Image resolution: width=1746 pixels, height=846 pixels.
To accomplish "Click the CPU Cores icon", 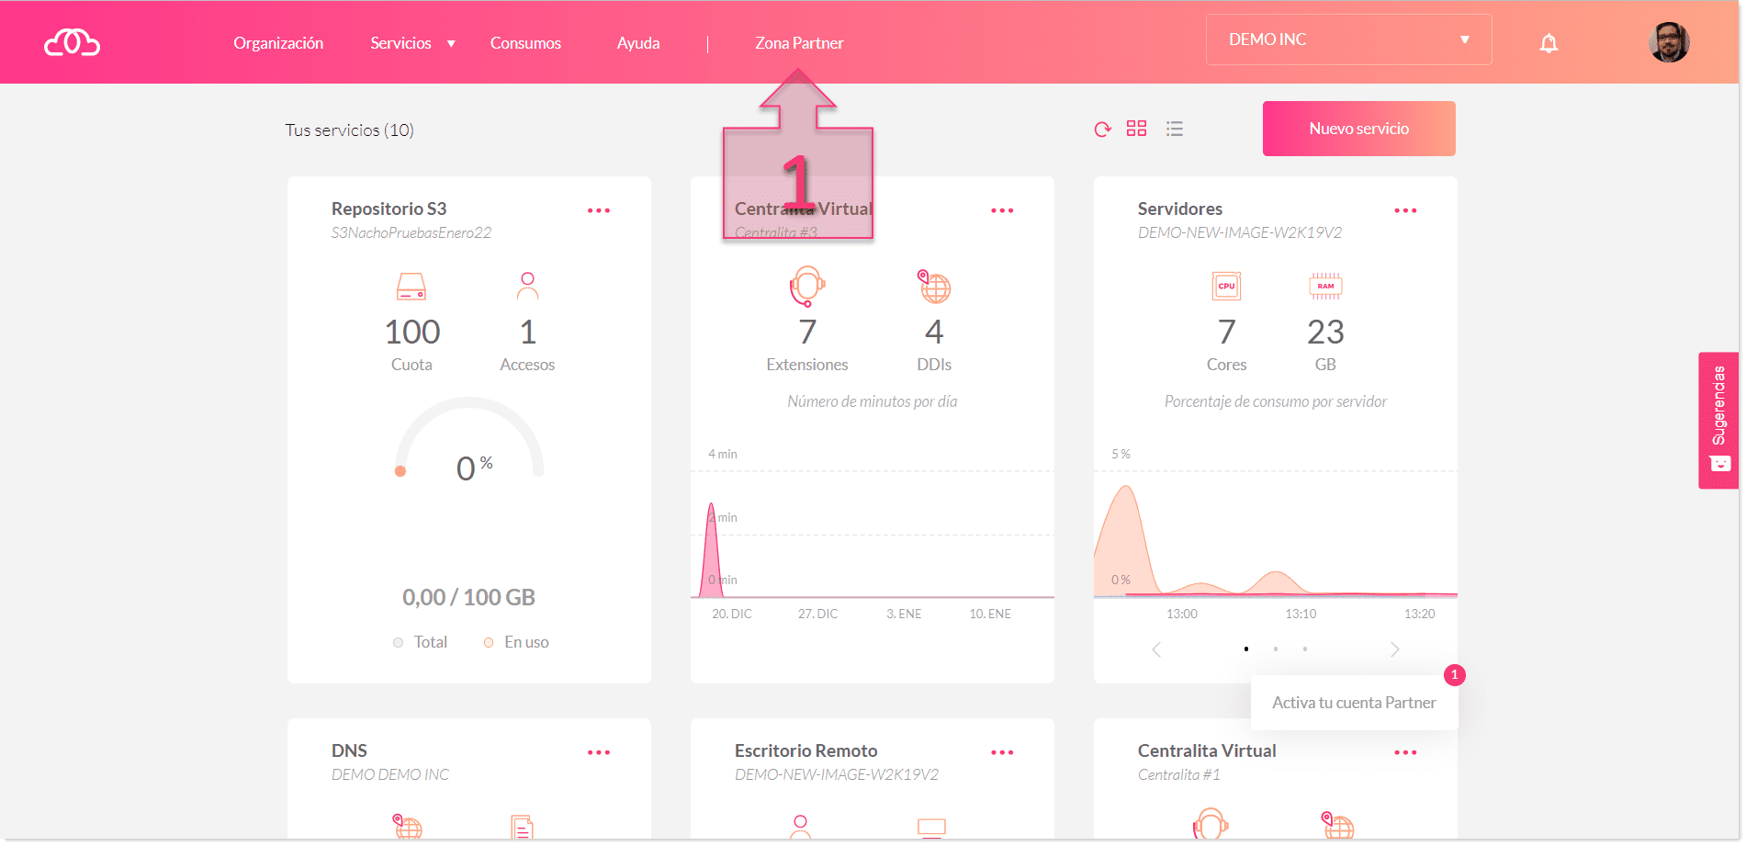I will (x=1226, y=287).
